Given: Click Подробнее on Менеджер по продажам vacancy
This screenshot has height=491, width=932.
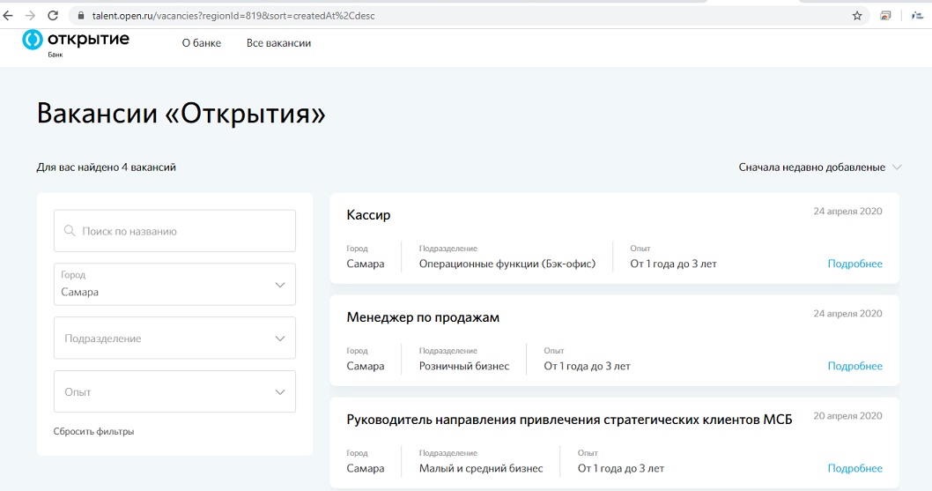Looking at the screenshot, I should [854, 366].
